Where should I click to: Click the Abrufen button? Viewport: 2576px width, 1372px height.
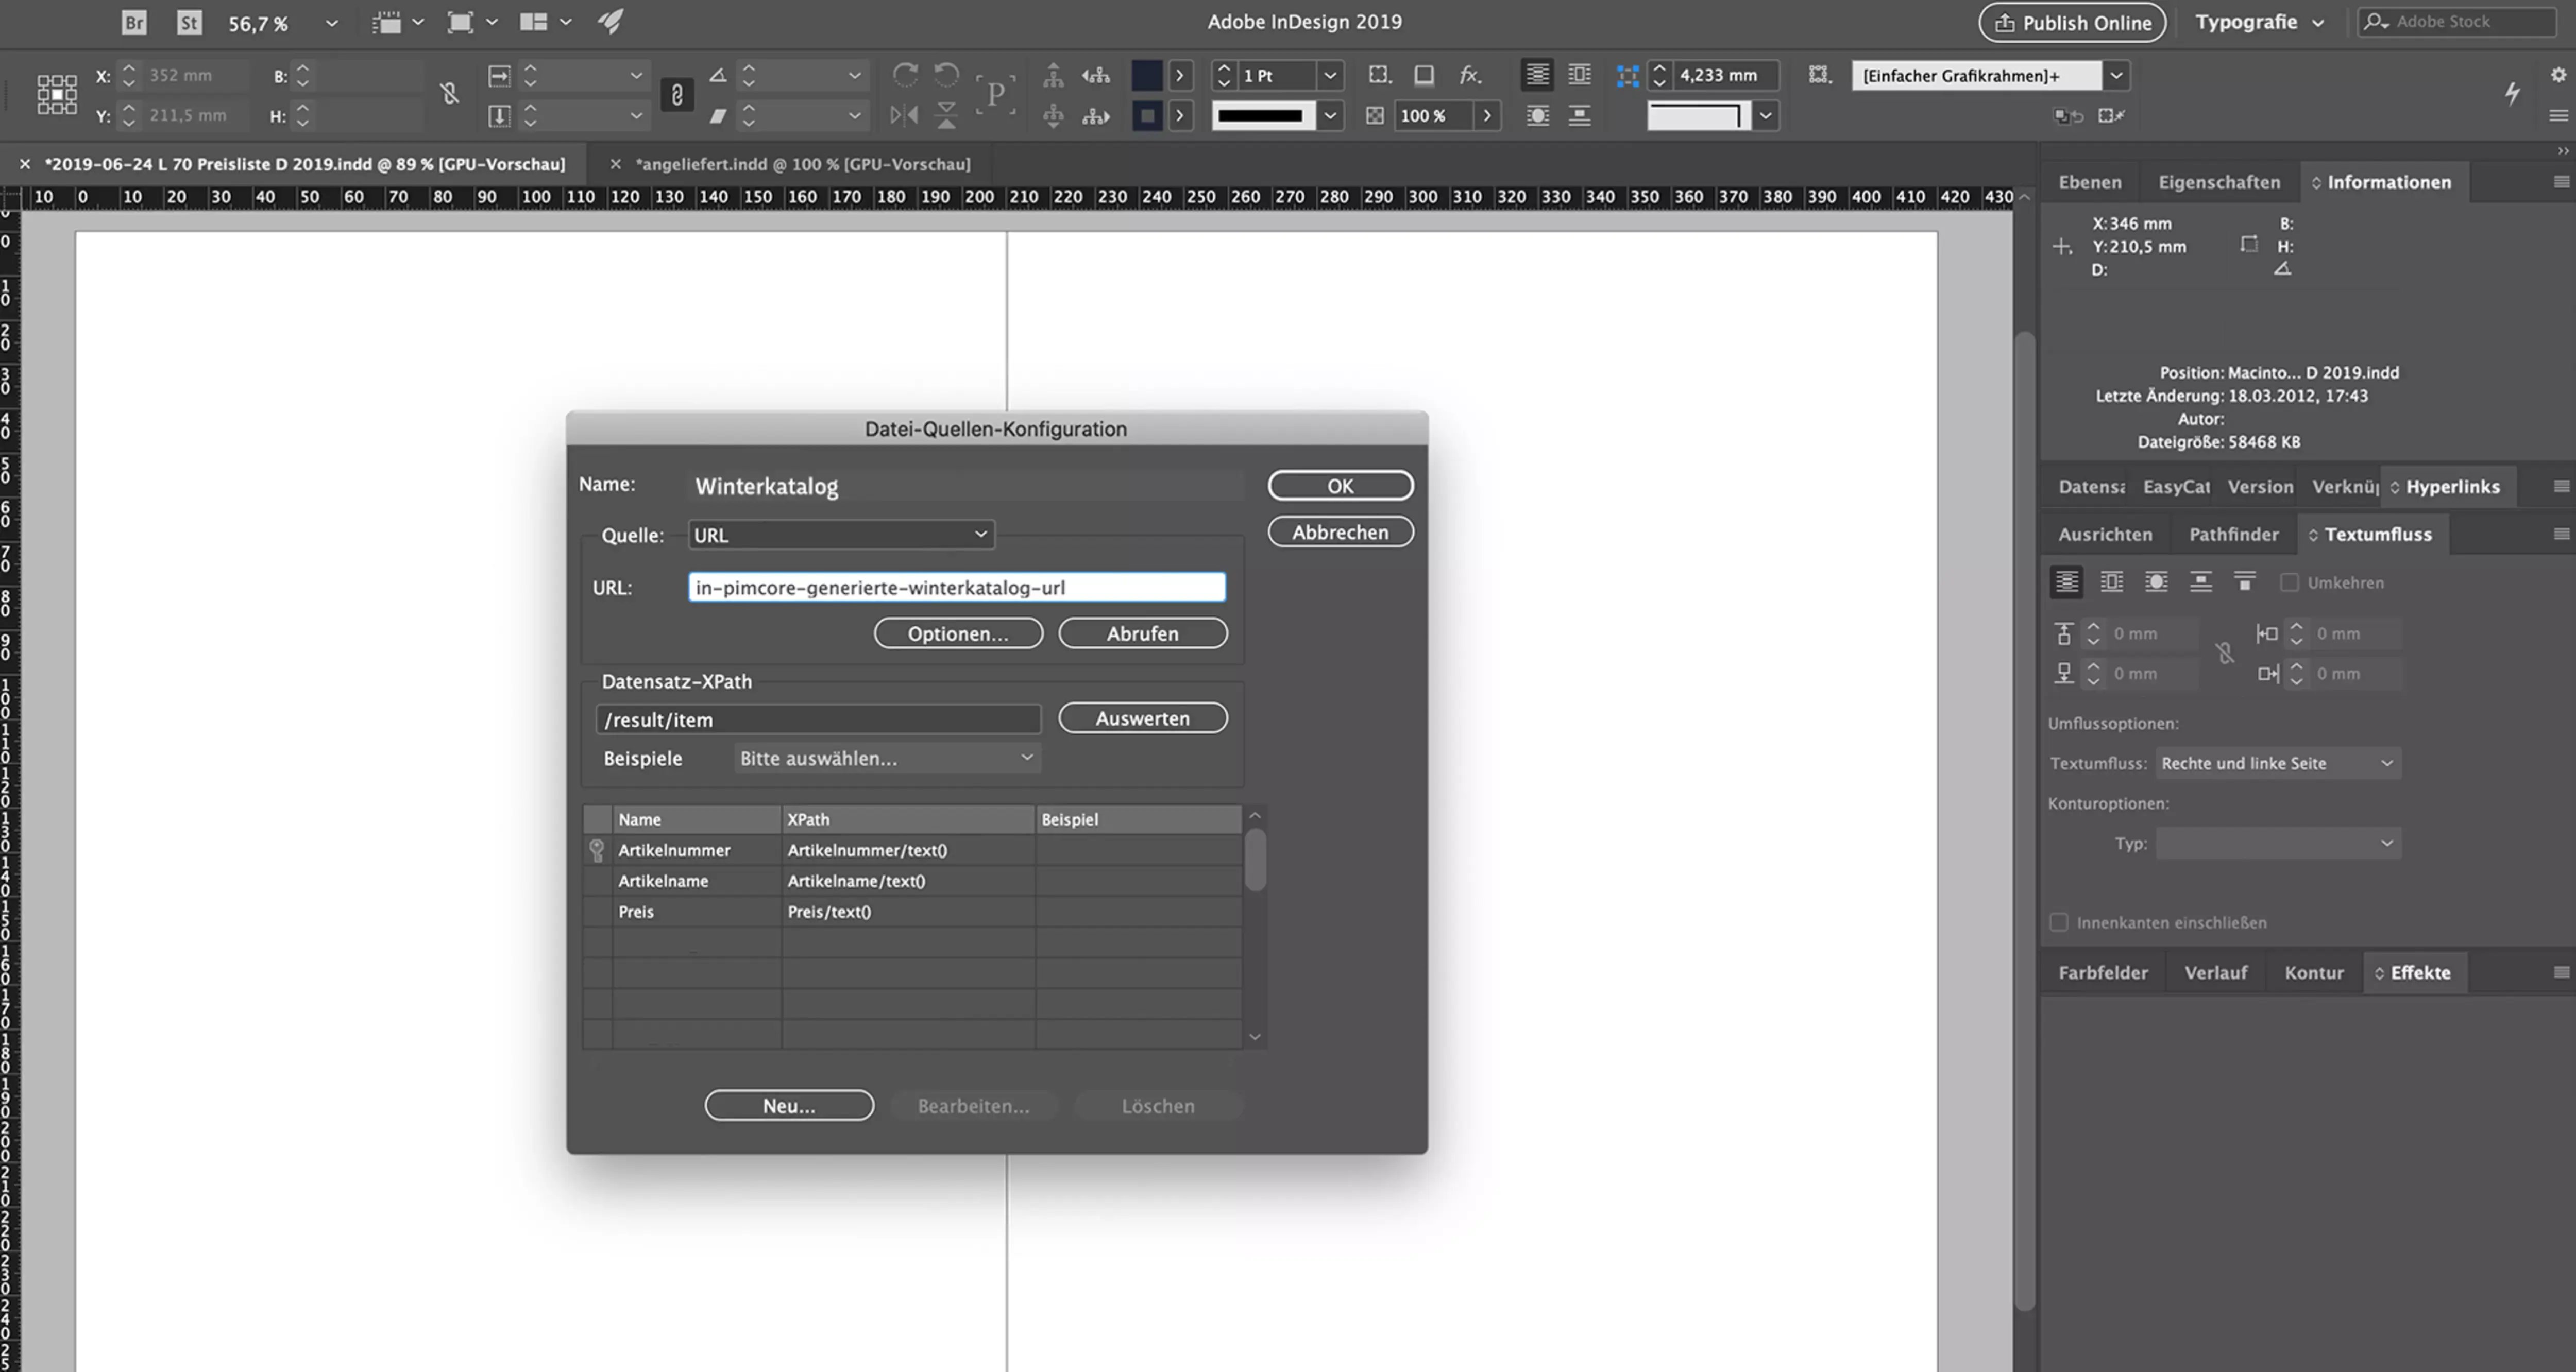pyautogui.click(x=1142, y=633)
